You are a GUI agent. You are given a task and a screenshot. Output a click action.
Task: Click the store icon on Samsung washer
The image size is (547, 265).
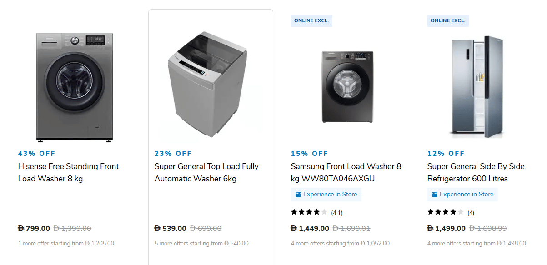298,195
